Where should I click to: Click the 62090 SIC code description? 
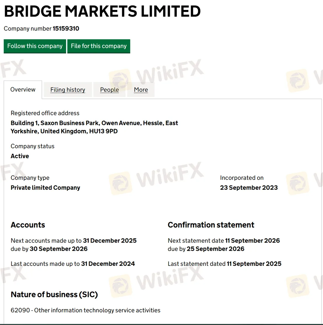coord(85,310)
